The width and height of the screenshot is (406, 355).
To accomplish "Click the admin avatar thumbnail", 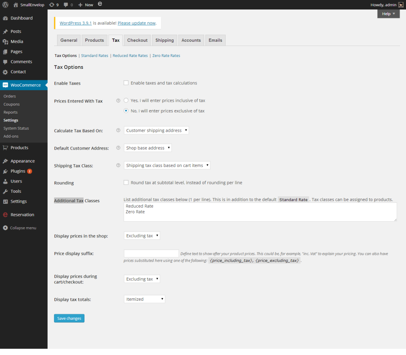I will coord(400,5).
